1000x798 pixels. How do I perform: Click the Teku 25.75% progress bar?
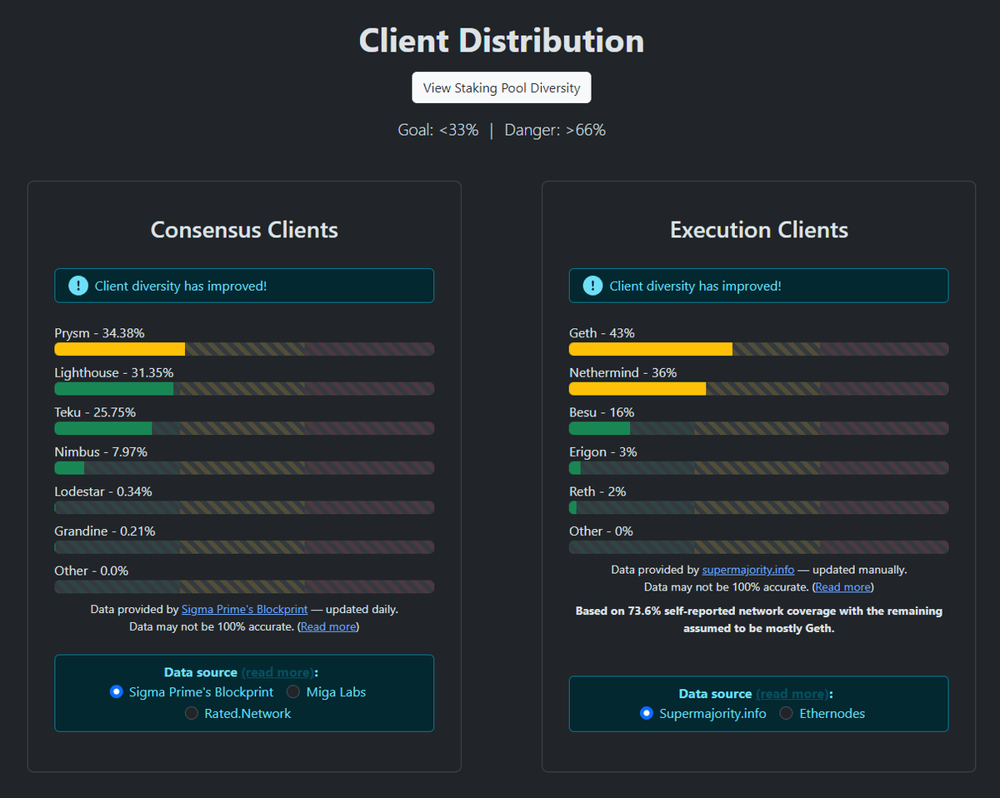(244, 428)
